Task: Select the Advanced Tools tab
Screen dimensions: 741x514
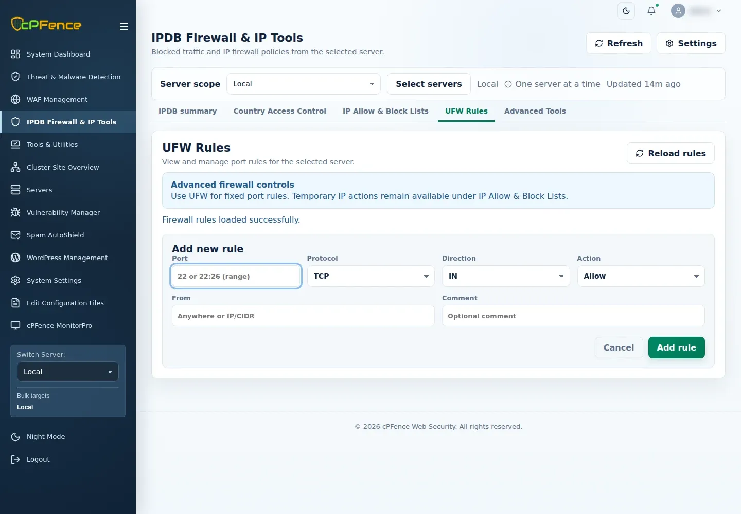Action: tap(535, 111)
